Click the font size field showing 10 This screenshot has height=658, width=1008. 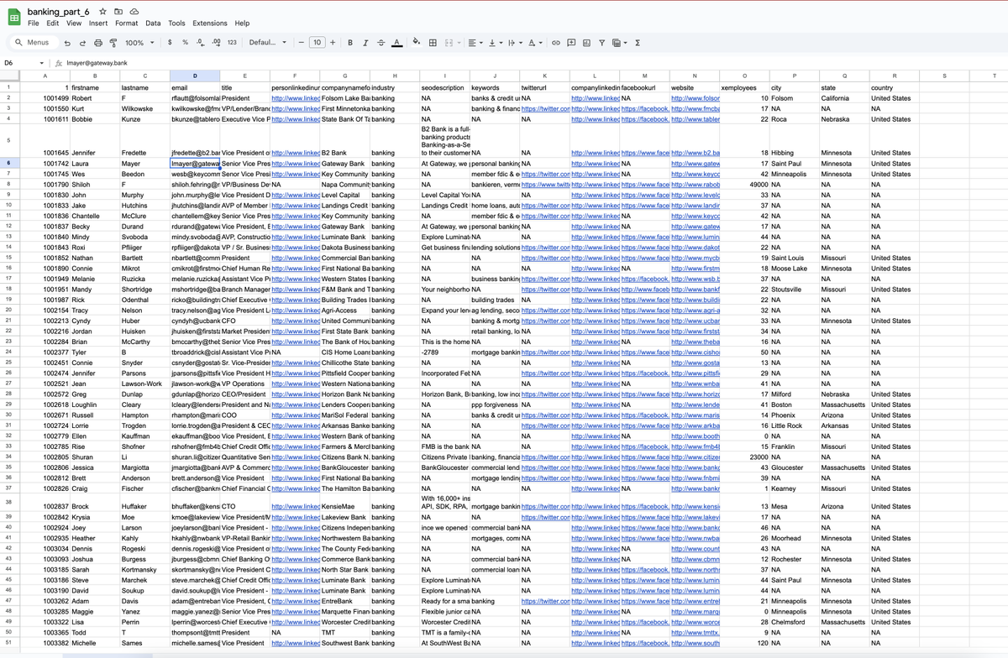(317, 43)
